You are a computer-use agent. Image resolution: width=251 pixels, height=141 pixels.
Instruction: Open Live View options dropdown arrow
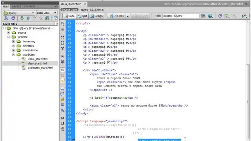pos(128,16)
